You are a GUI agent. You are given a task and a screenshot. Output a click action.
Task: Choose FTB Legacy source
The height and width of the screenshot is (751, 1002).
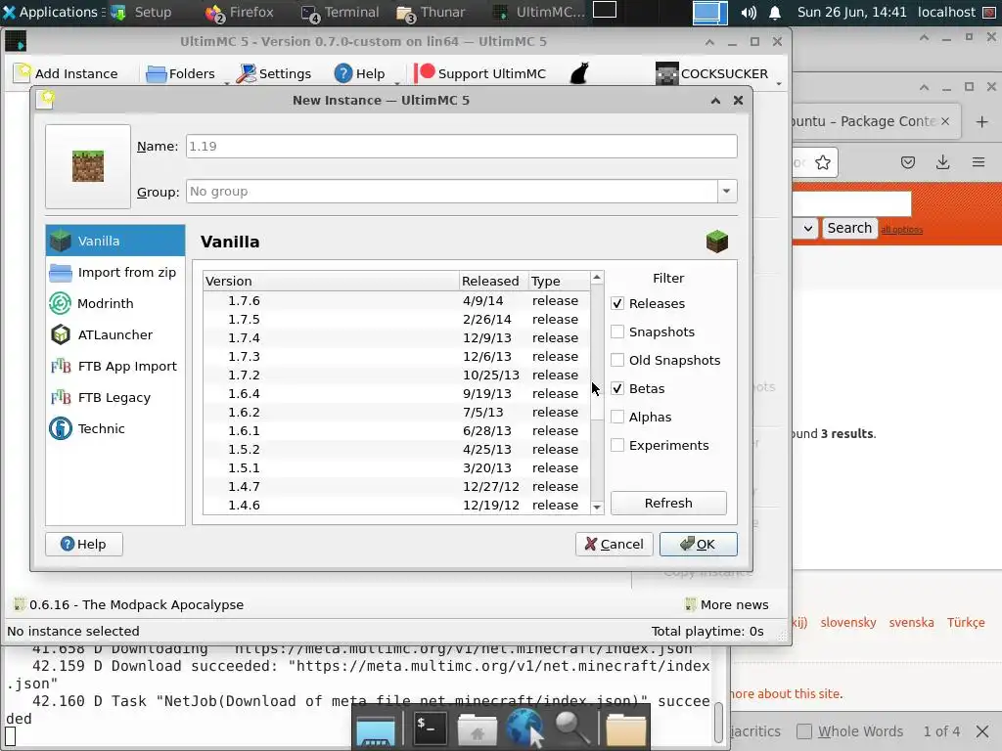pyautogui.click(x=115, y=397)
